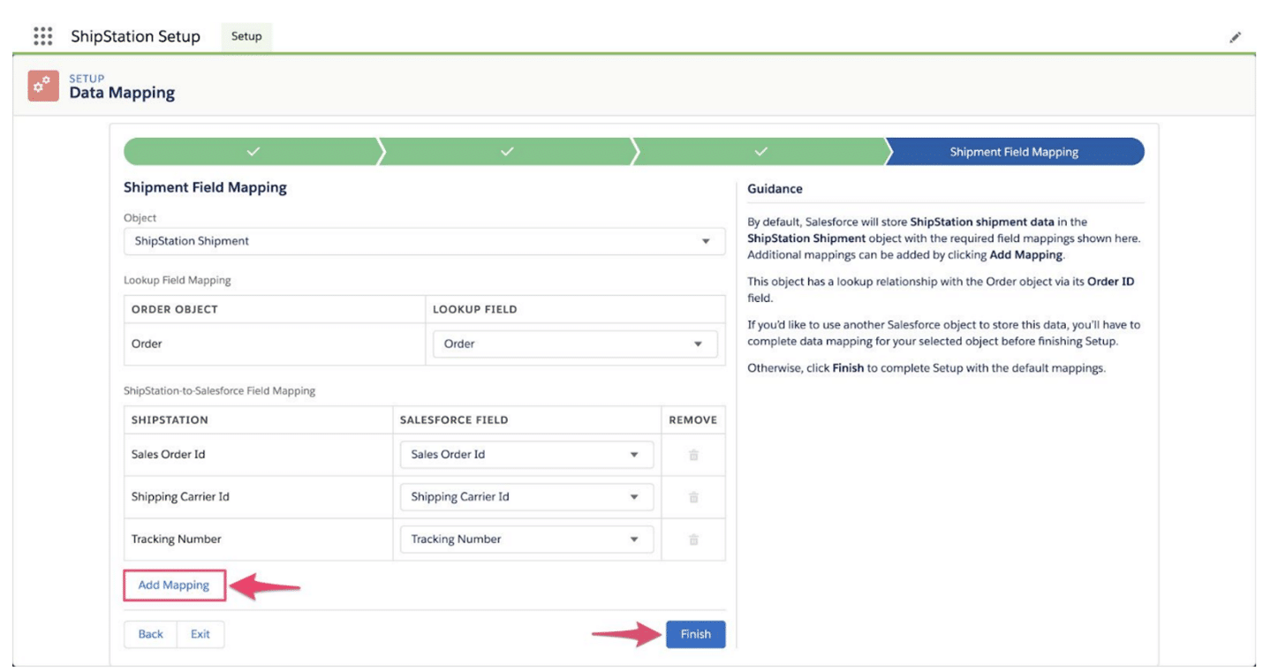Click the Shipping Carrier Id ShipStation cell
1263x672 pixels.
pos(259,497)
